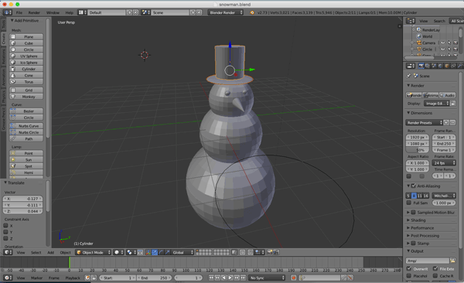The width and height of the screenshot is (464, 283).
Task: Toggle the 3D manipulator widget icon
Action: 148,252
